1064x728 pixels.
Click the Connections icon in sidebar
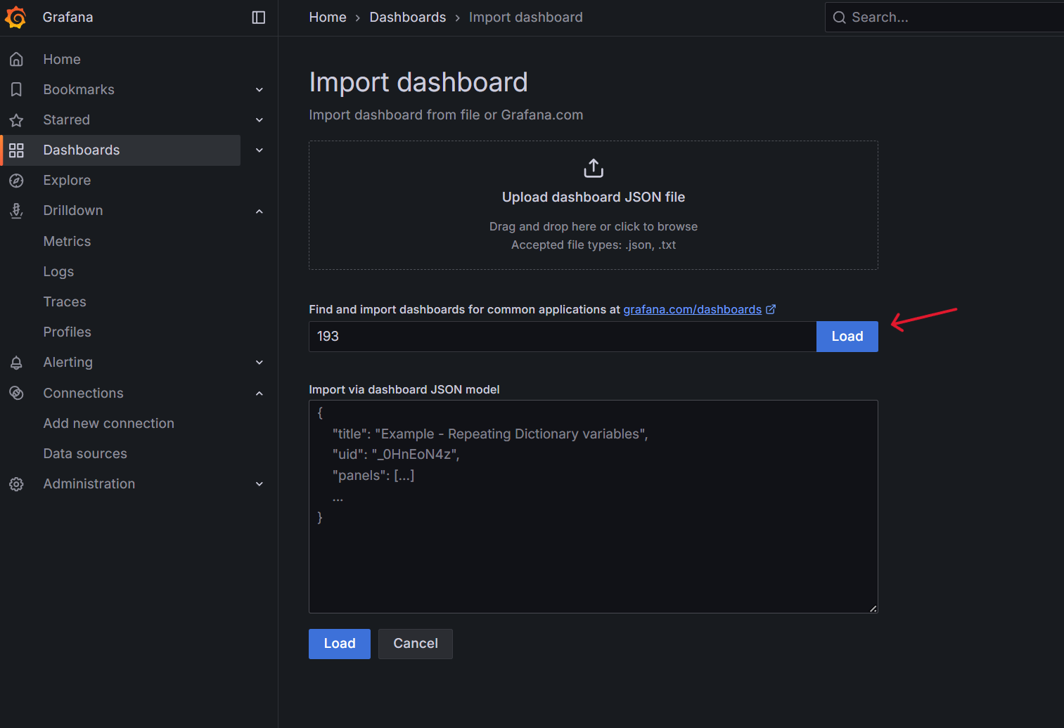point(16,393)
